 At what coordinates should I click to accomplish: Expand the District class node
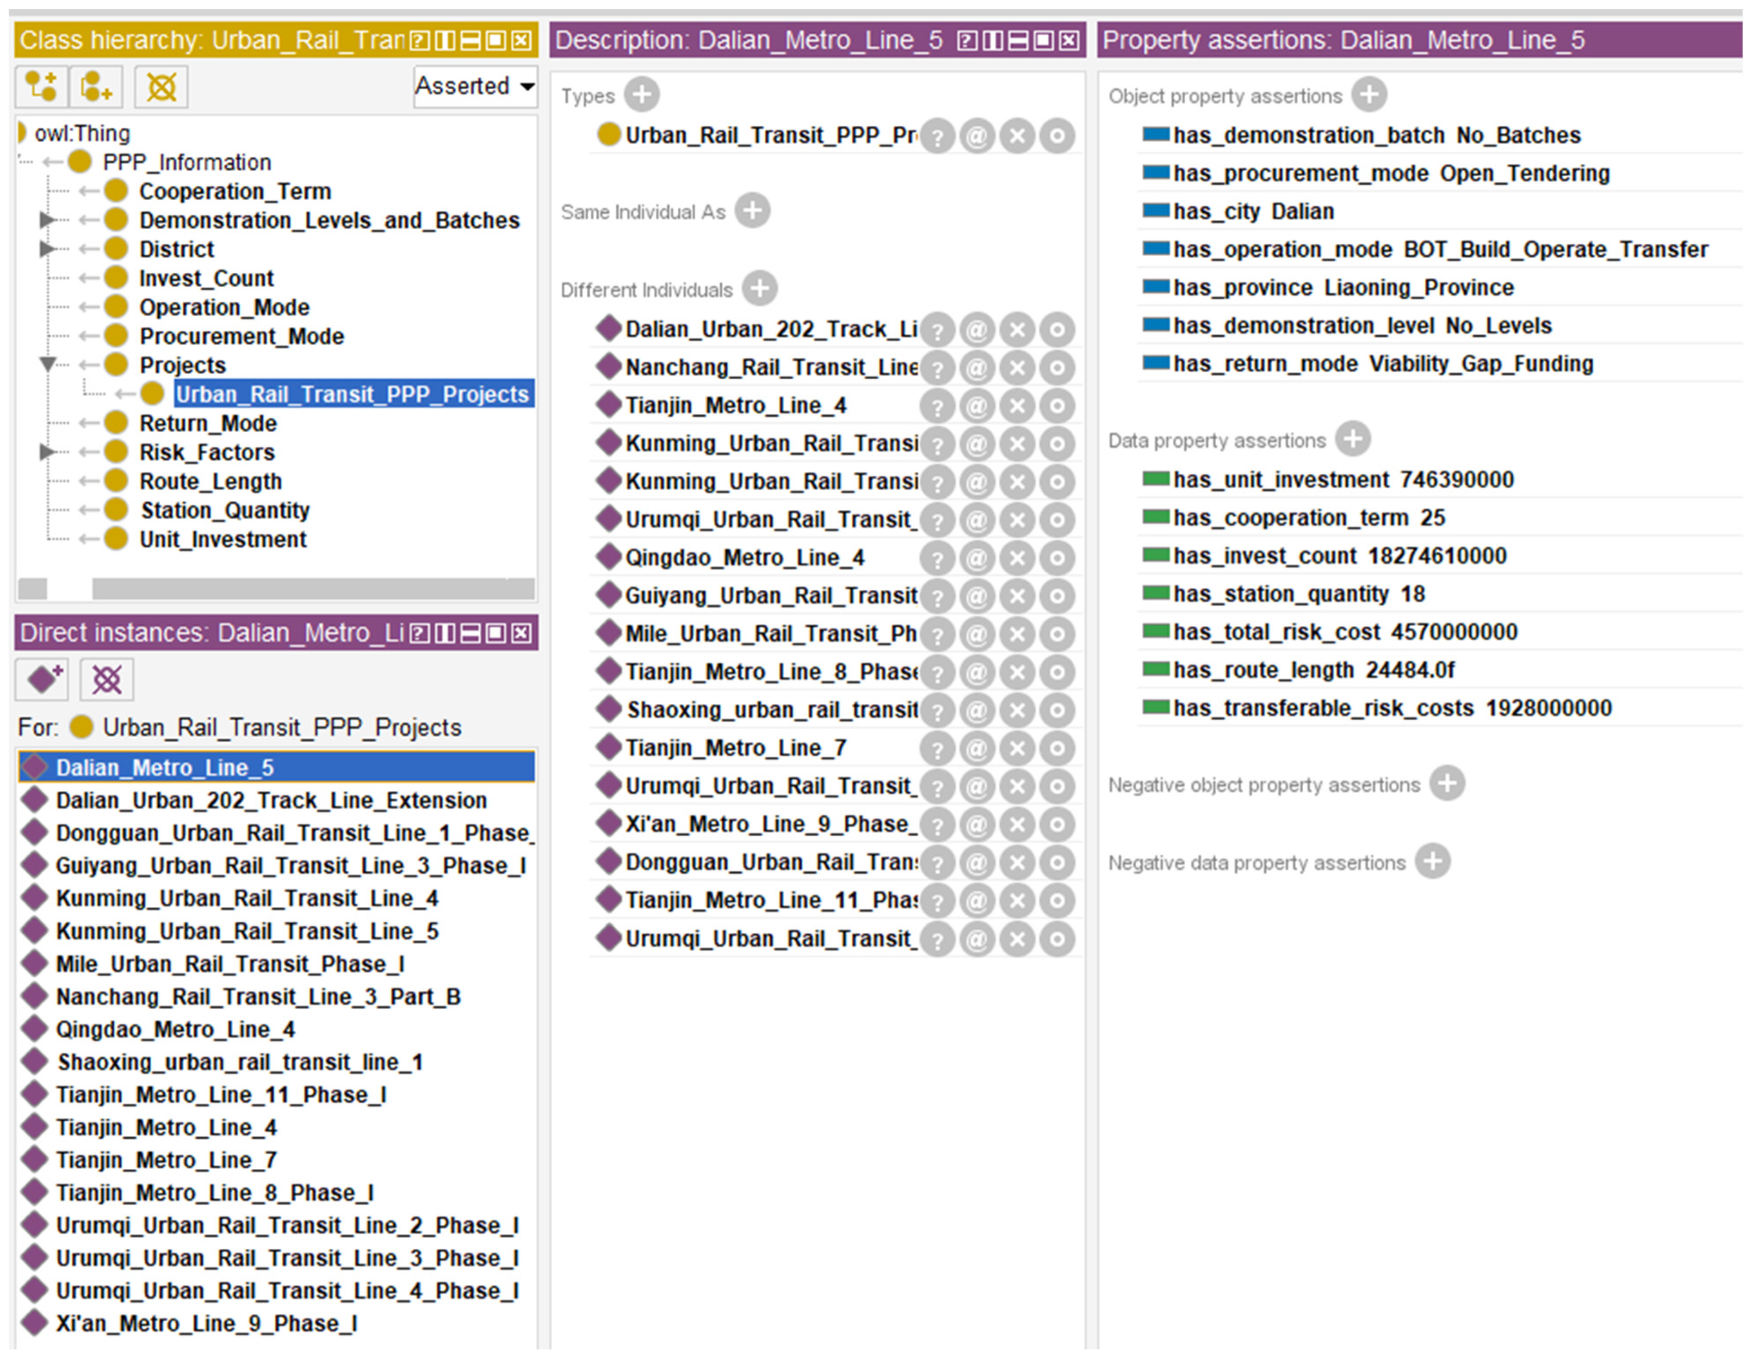pos(47,249)
